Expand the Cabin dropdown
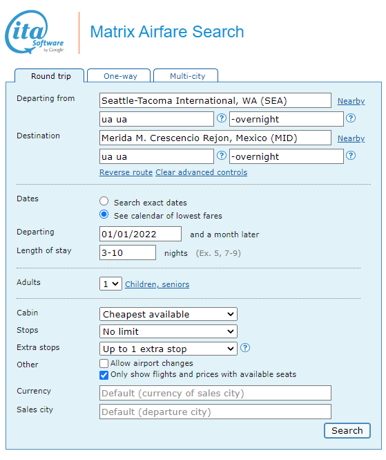Image resolution: width=386 pixels, height=460 pixels. tap(168, 314)
